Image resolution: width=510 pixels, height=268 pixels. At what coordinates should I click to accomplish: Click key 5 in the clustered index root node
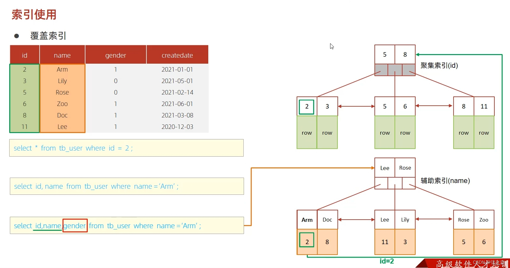tap(385, 54)
